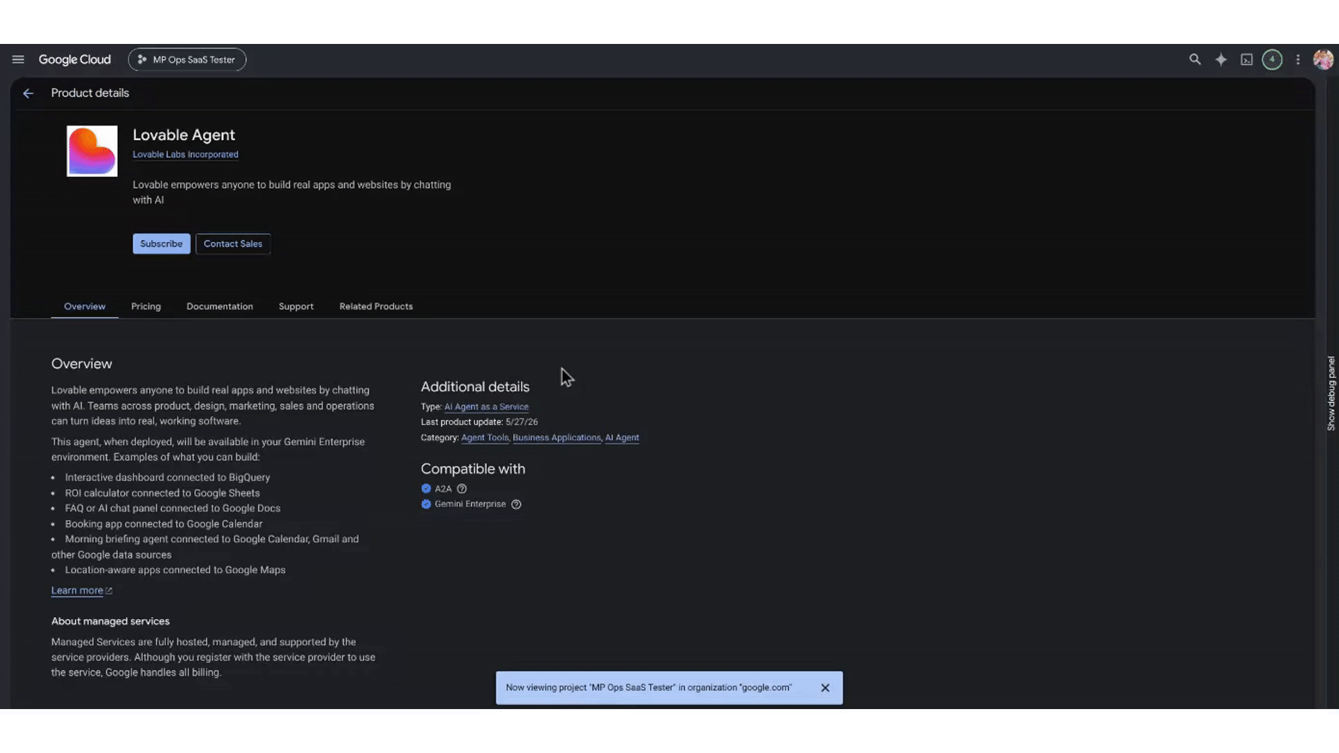Click the Contact Sales button
Viewport: 1339px width, 753px height.
[233, 244]
